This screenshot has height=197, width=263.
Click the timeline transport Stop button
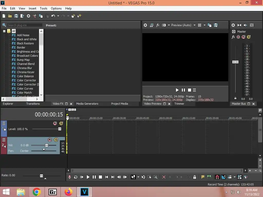pos(100,177)
